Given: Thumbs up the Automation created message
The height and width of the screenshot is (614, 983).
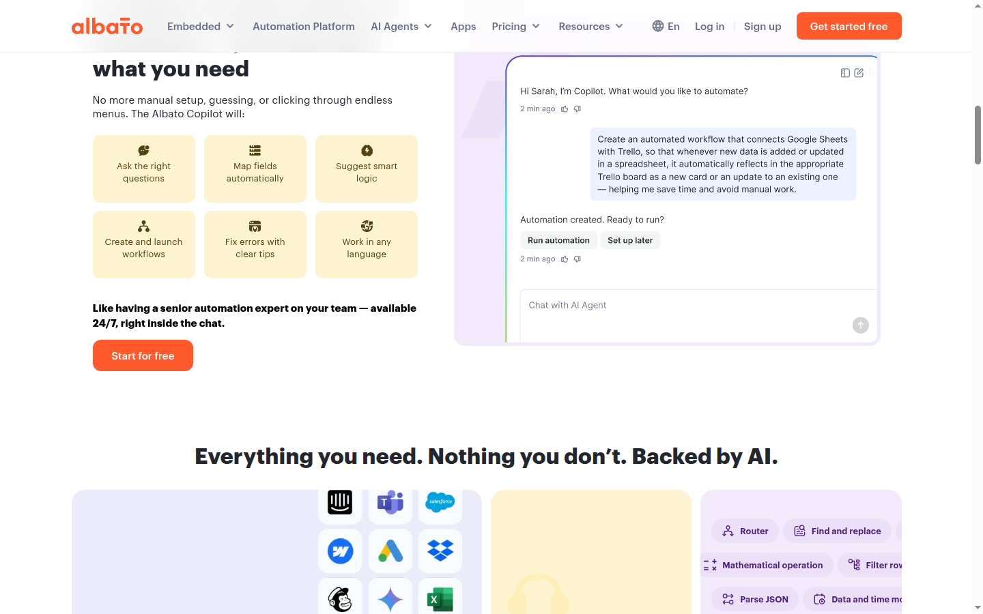Looking at the screenshot, I should click(x=565, y=259).
